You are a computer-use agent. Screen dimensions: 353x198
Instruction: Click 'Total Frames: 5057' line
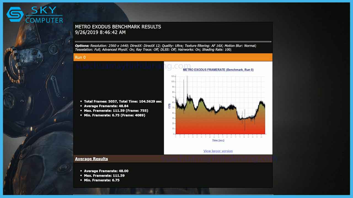(x=123, y=101)
